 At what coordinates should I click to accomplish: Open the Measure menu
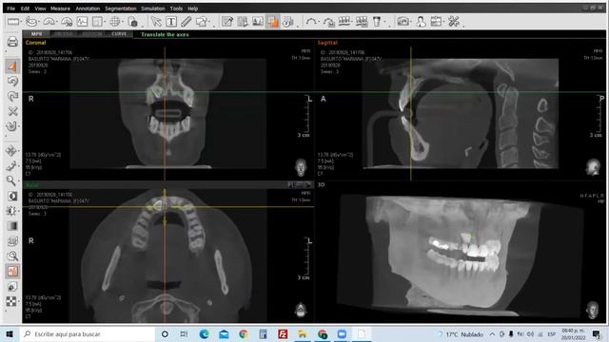coord(60,9)
